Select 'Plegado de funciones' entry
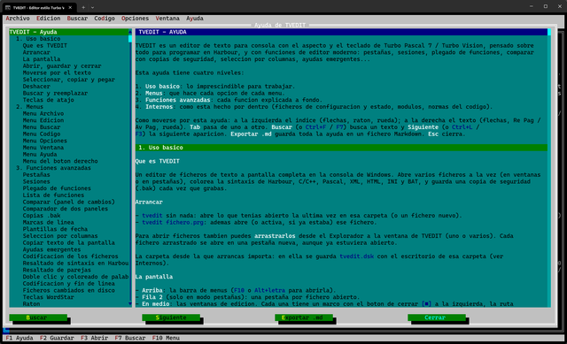The image size is (567, 344). pos(57,188)
